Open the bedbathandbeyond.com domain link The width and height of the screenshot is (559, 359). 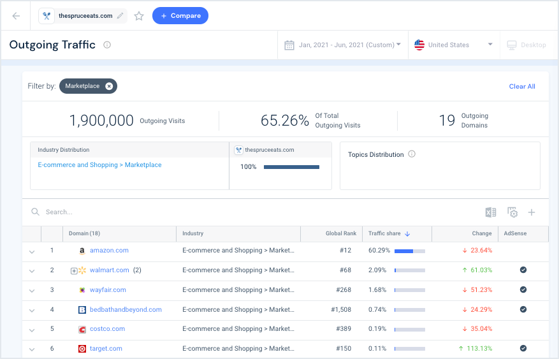[126, 309]
